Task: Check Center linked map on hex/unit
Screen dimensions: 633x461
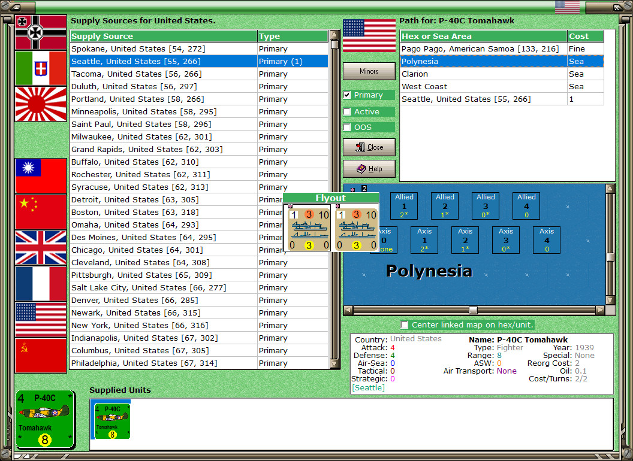Action: coord(405,324)
